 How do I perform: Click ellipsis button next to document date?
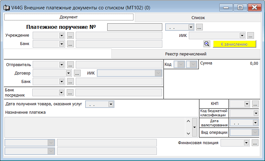click(x=200, y=28)
